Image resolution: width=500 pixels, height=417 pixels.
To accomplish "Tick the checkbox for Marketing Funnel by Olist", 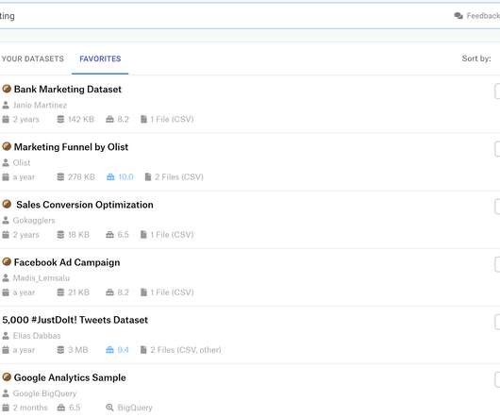I will point(497,149).
